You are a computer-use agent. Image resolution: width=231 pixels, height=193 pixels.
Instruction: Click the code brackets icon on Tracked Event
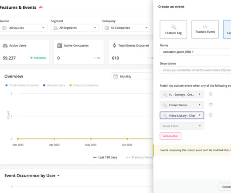point(205,27)
